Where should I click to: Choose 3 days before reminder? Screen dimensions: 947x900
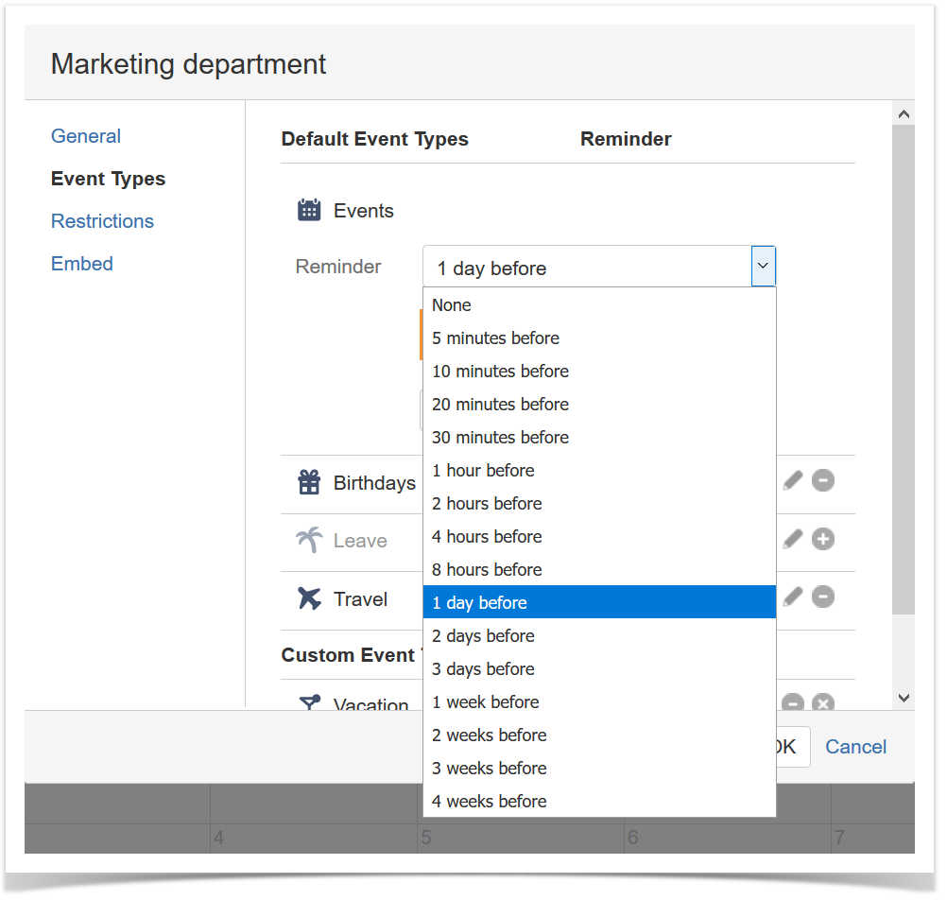[x=599, y=669]
